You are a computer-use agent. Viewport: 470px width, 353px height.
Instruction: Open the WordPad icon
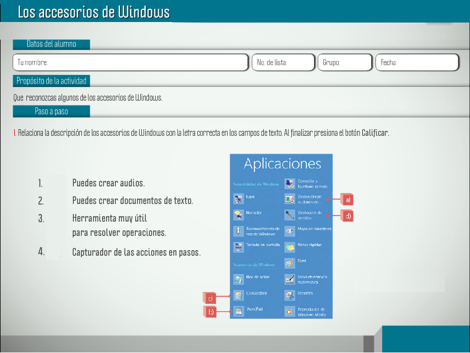pos(238,311)
